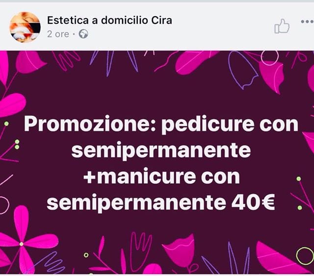The width and height of the screenshot is (314, 276).
Task: Click the pink heart-shaped leaf on left edge
Action: (x=11, y=105)
